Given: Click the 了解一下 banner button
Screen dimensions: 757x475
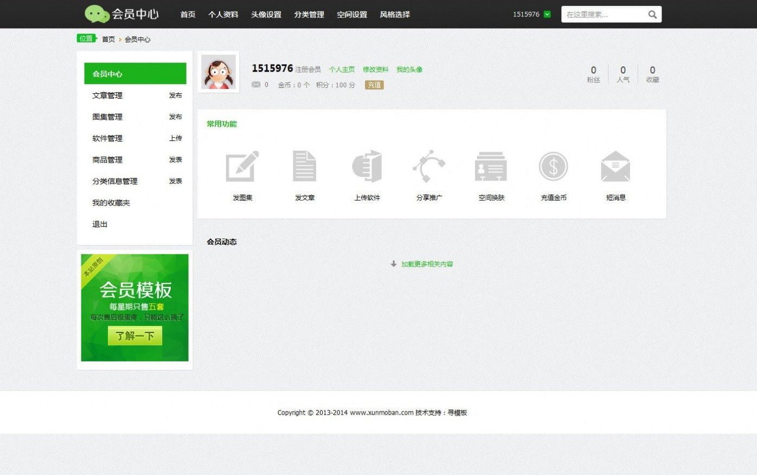Looking at the screenshot, I should tap(135, 336).
